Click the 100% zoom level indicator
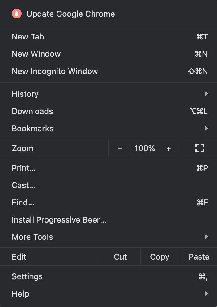The height and width of the screenshot is (307, 217). (x=144, y=148)
